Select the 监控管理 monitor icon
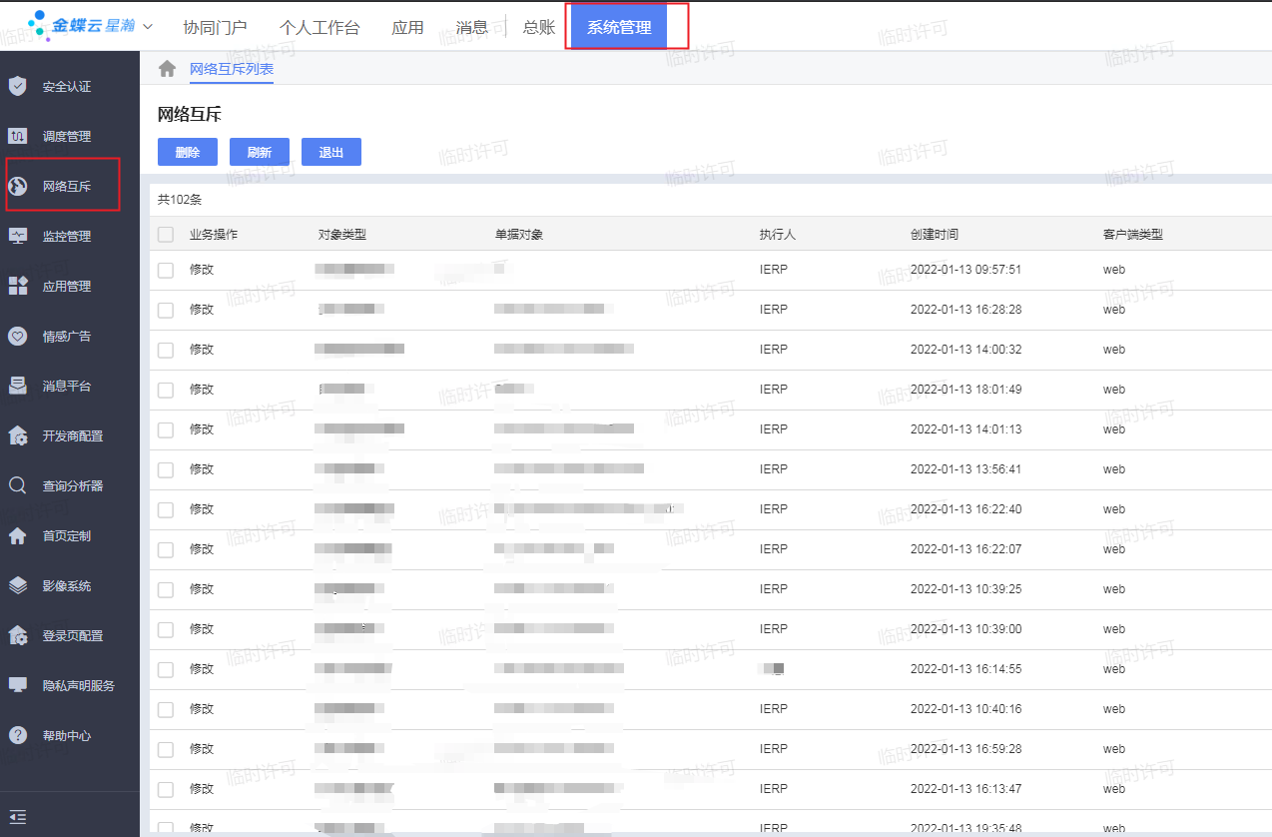1272x837 pixels. (x=18, y=236)
